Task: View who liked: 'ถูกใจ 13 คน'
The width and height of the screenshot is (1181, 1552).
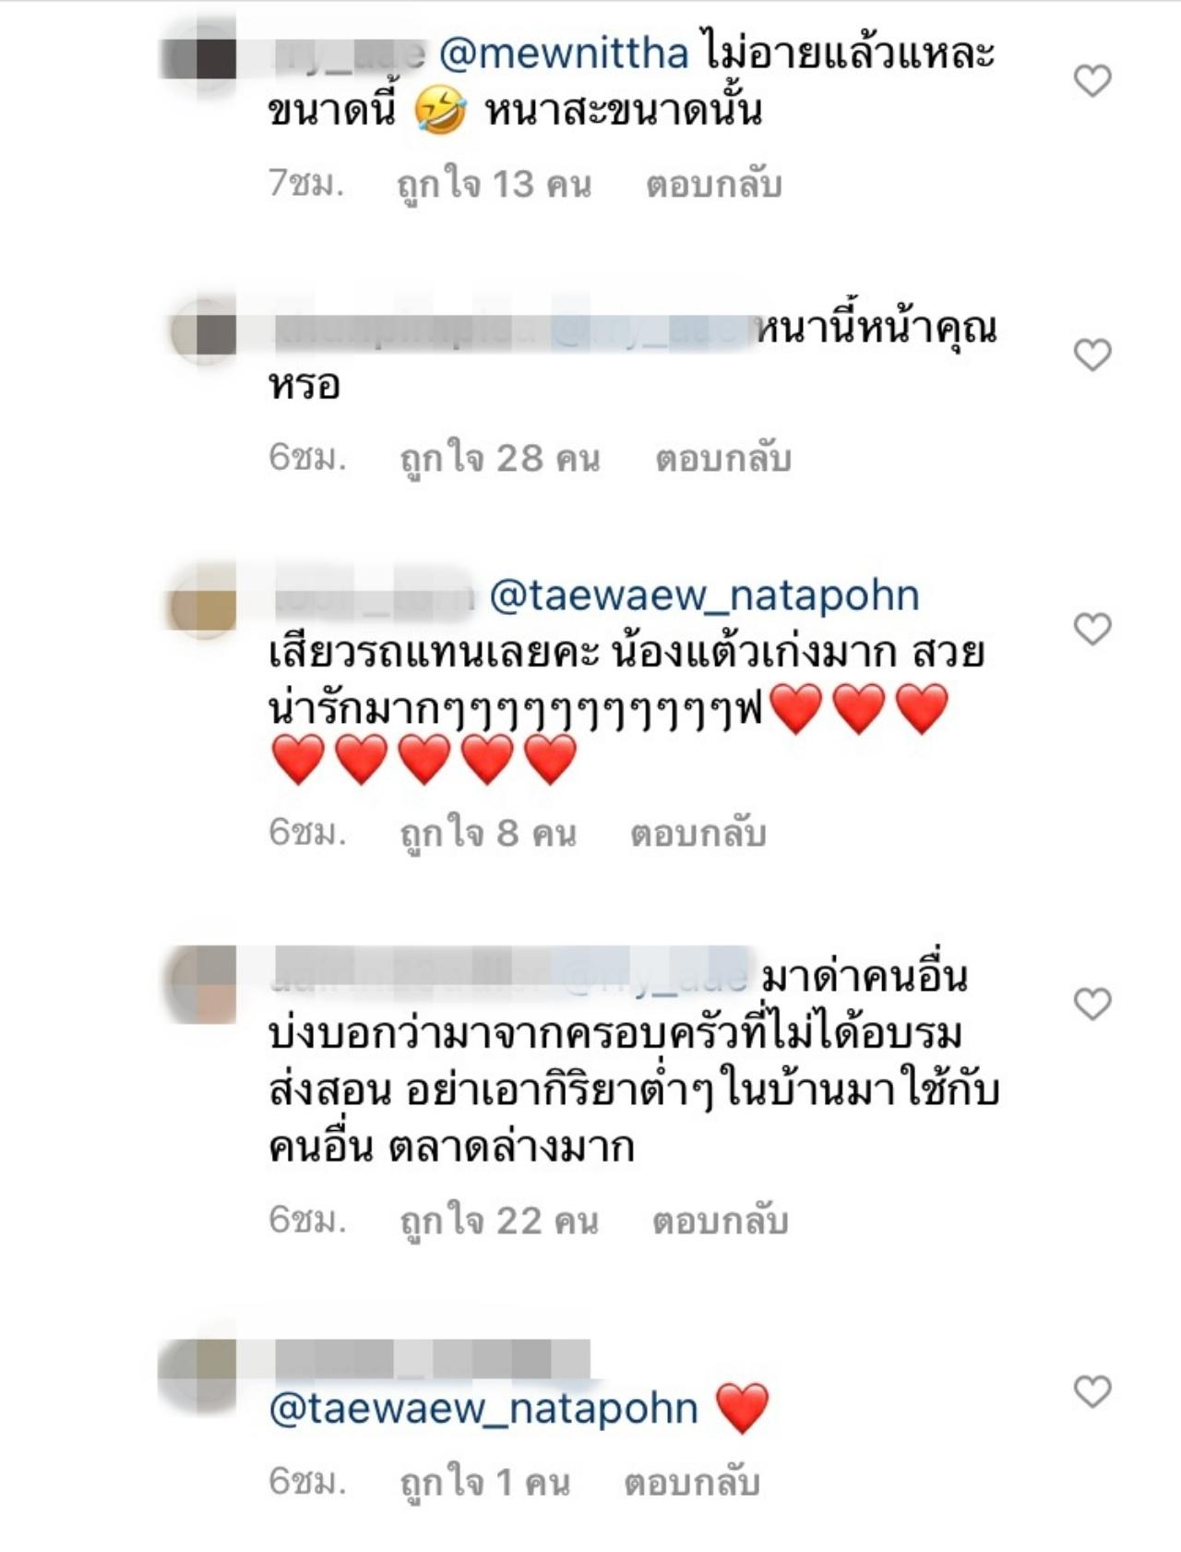Action: (x=495, y=185)
